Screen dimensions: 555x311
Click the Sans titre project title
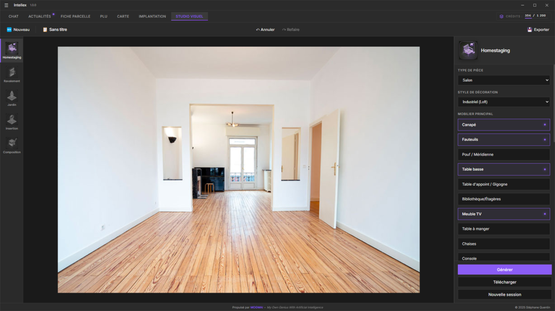(x=58, y=30)
